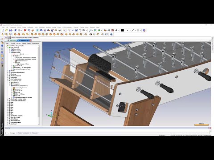Open the dropdown arrow next to the zoom magnifier
The height and width of the screenshot is (160, 214).
[93, 30]
